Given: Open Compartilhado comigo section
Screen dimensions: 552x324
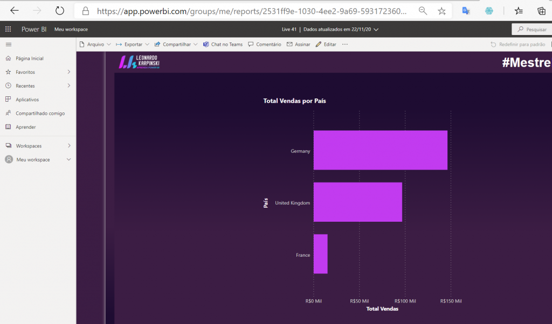Looking at the screenshot, I should point(40,114).
